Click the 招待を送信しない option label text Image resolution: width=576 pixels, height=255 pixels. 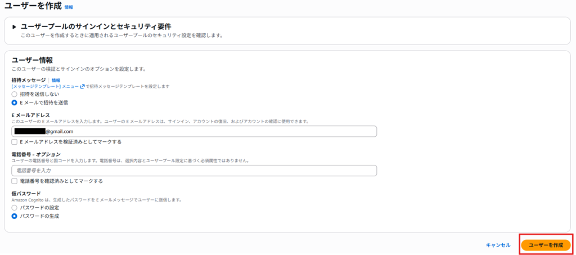tap(39, 95)
